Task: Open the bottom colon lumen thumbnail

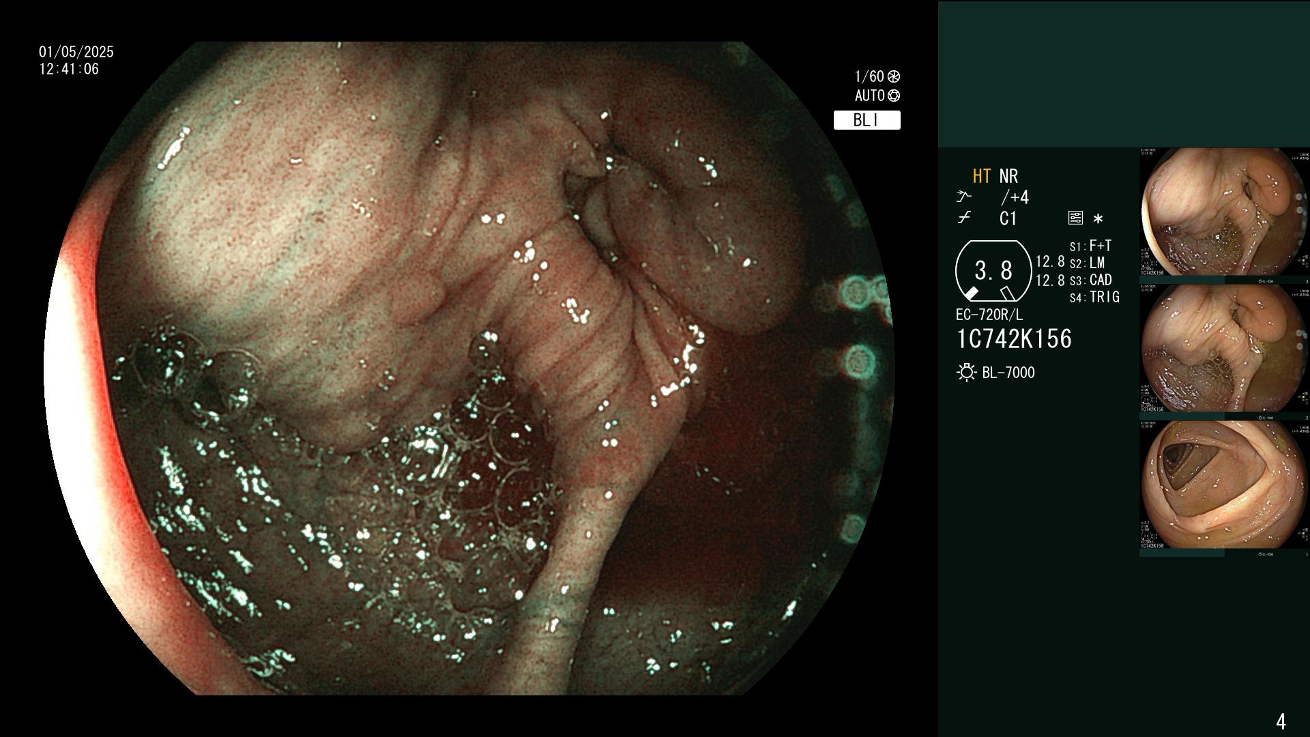Action: [1224, 485]
